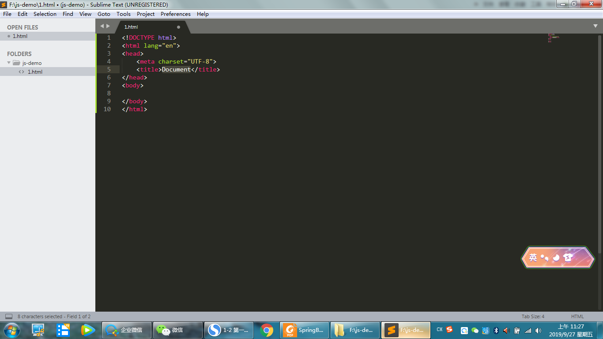Click the closing </html> tag
The height and width of the screenshot is (339, 603).
[x=135, y=109]
